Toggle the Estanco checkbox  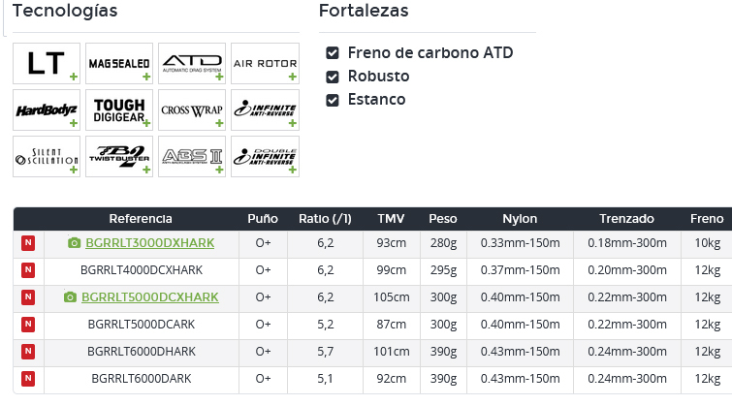pyautogui.click(x=333, y=100)
